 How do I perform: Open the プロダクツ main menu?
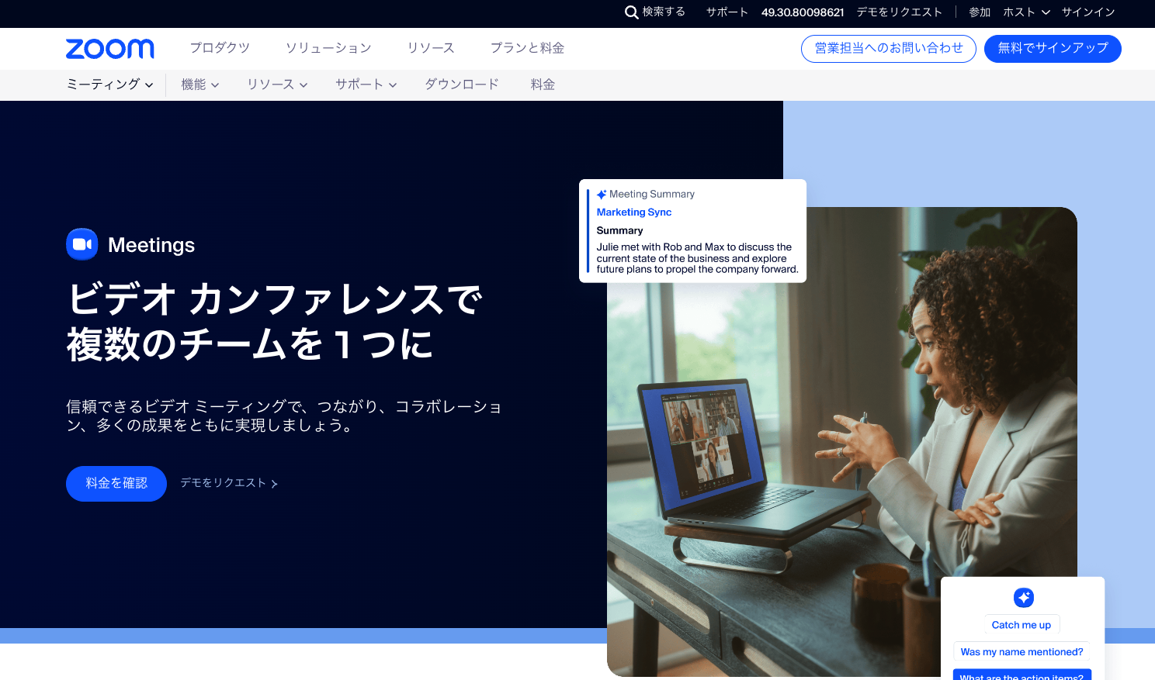pos(220,48)
